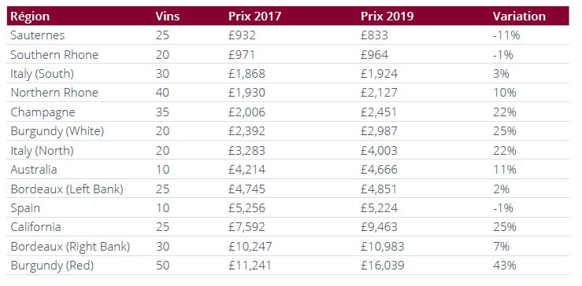Select the California row label
582x286 pixels.
pyautogui.click(x=35, y=227)
